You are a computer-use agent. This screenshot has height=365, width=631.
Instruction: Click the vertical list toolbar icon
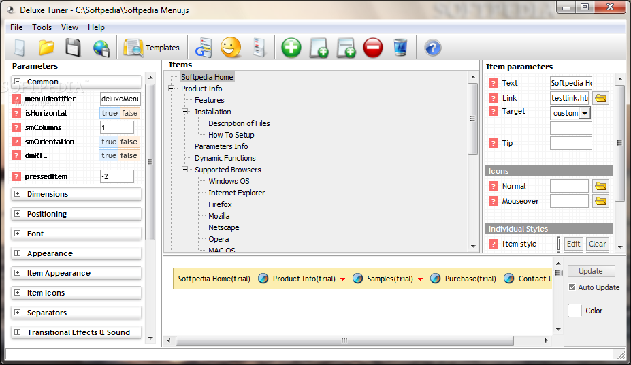tap(259, 48)
